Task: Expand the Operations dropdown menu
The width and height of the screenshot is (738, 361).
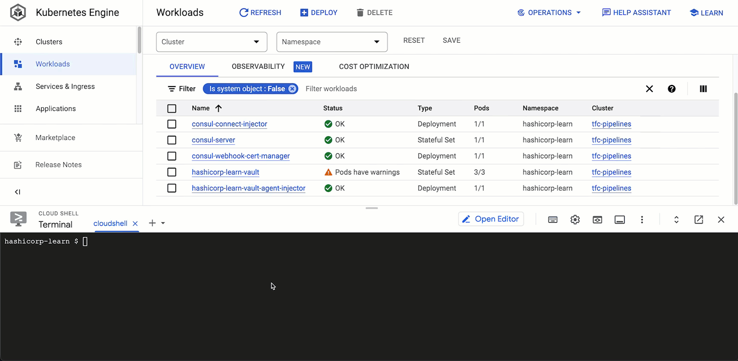Action: (x=549, y=12)
